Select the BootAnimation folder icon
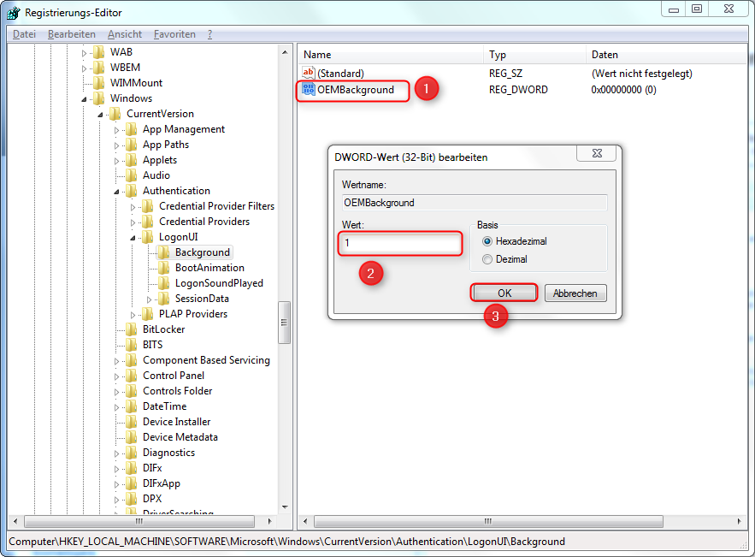 pos(163,268)
